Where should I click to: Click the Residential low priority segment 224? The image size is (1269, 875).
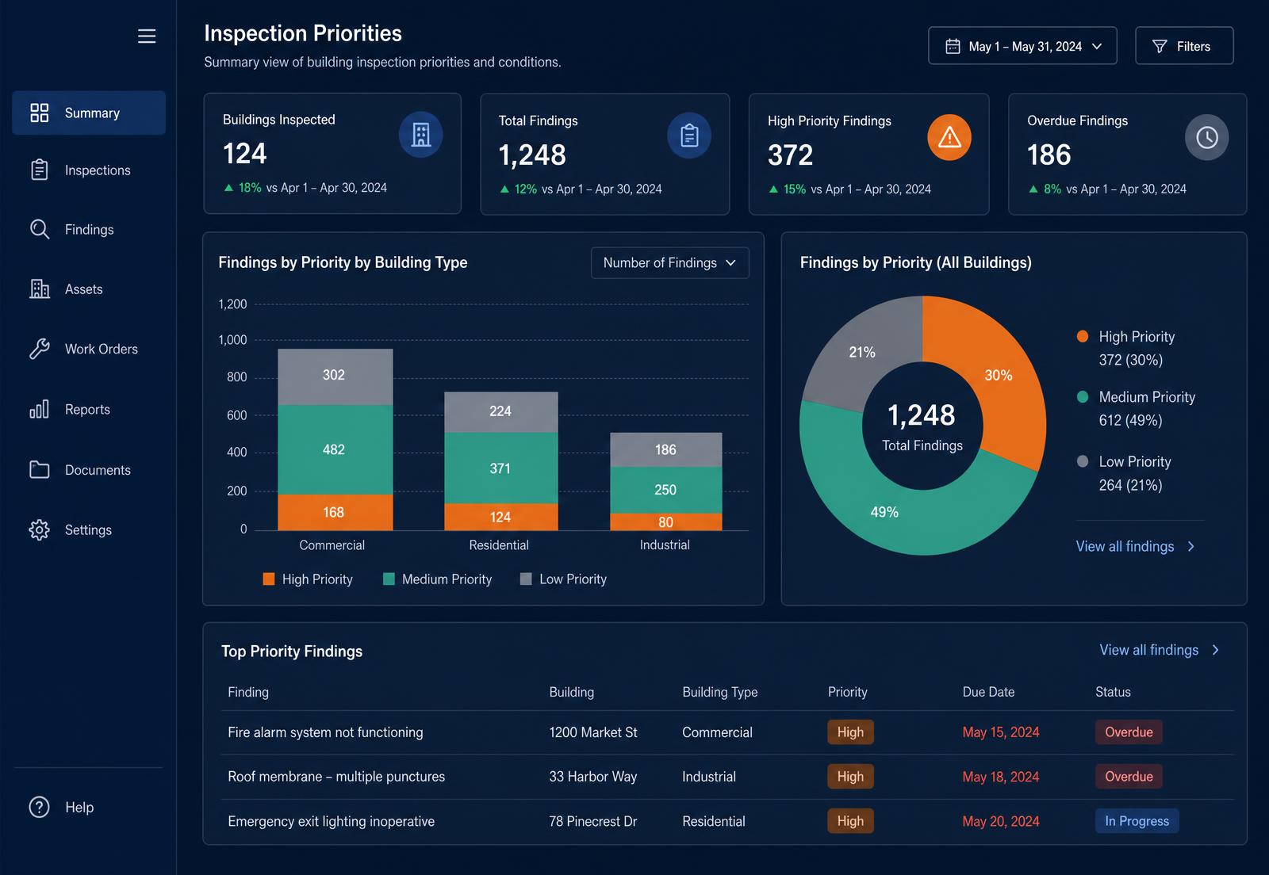tap(500, 412)
